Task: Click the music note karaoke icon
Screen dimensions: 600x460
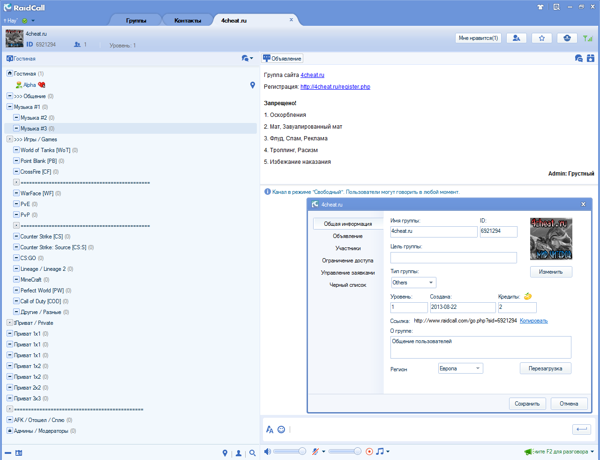Action: coord(380,452)
